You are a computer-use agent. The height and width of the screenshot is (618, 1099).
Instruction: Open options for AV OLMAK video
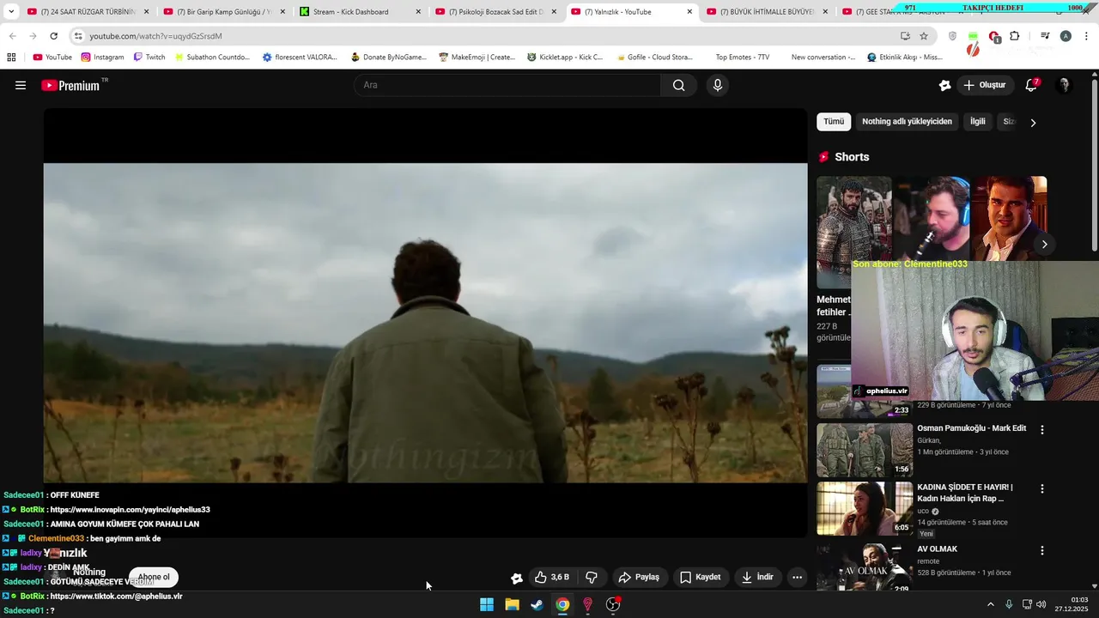(x=1042, y=550)
